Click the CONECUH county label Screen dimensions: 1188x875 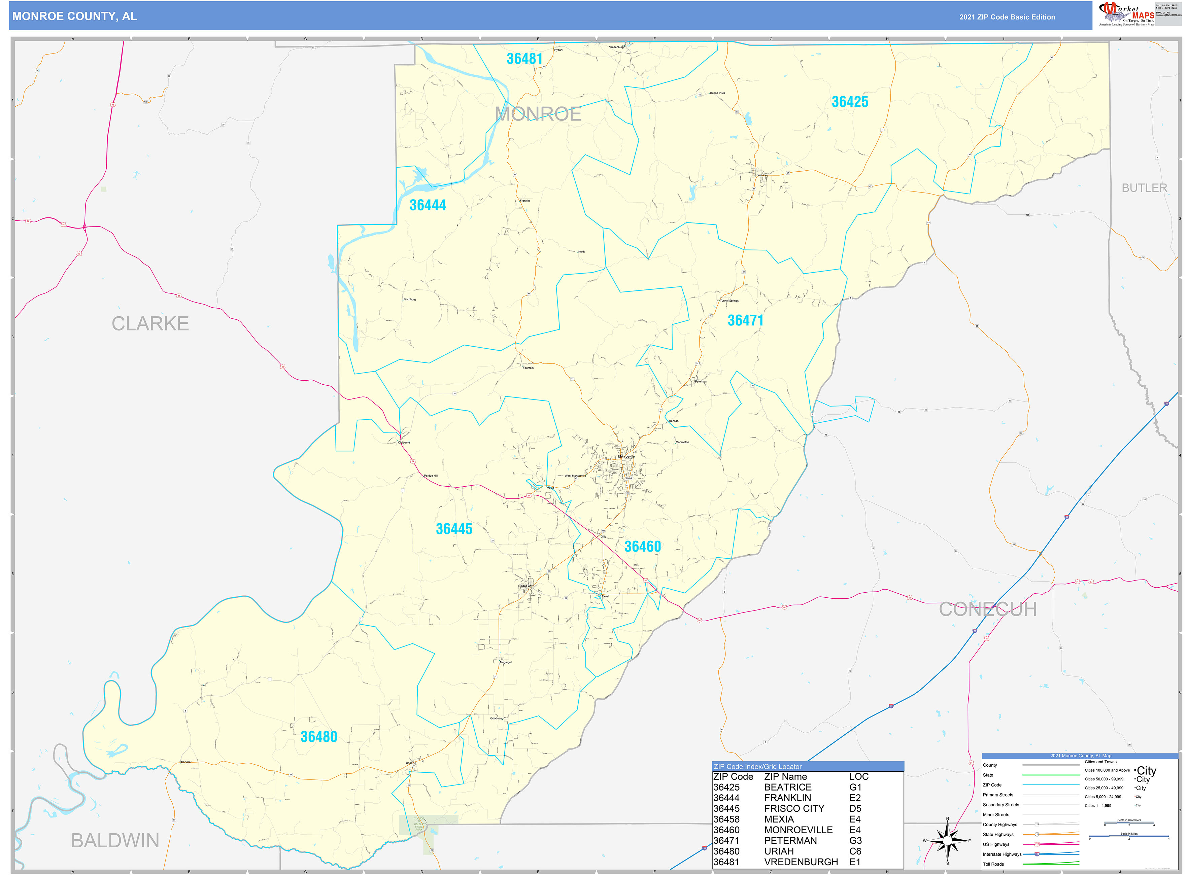click(987, 609)
